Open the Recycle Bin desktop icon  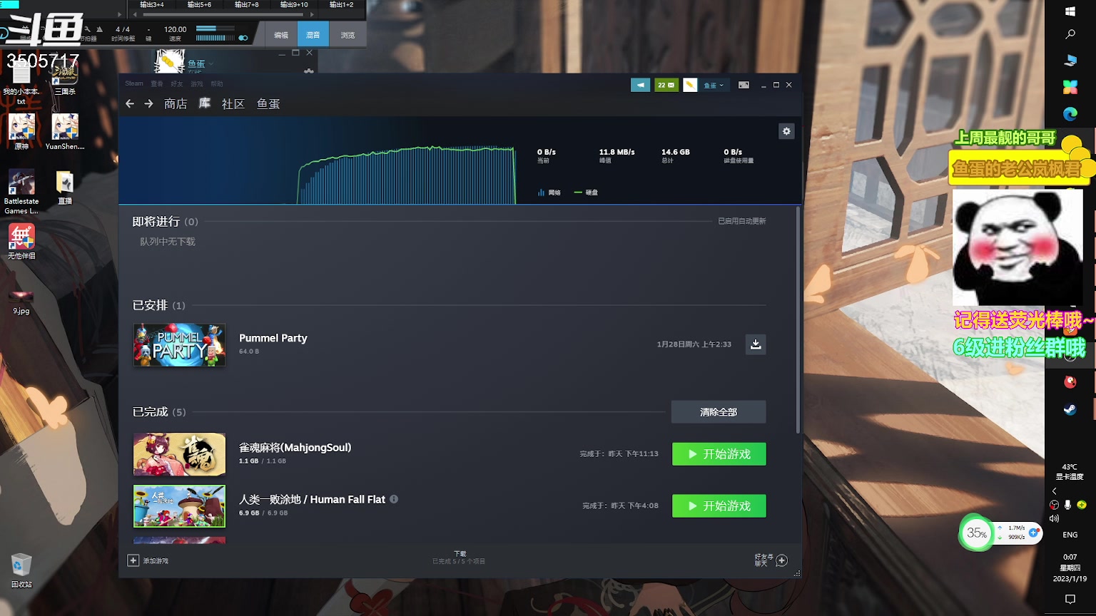click(x=21, y=570)
